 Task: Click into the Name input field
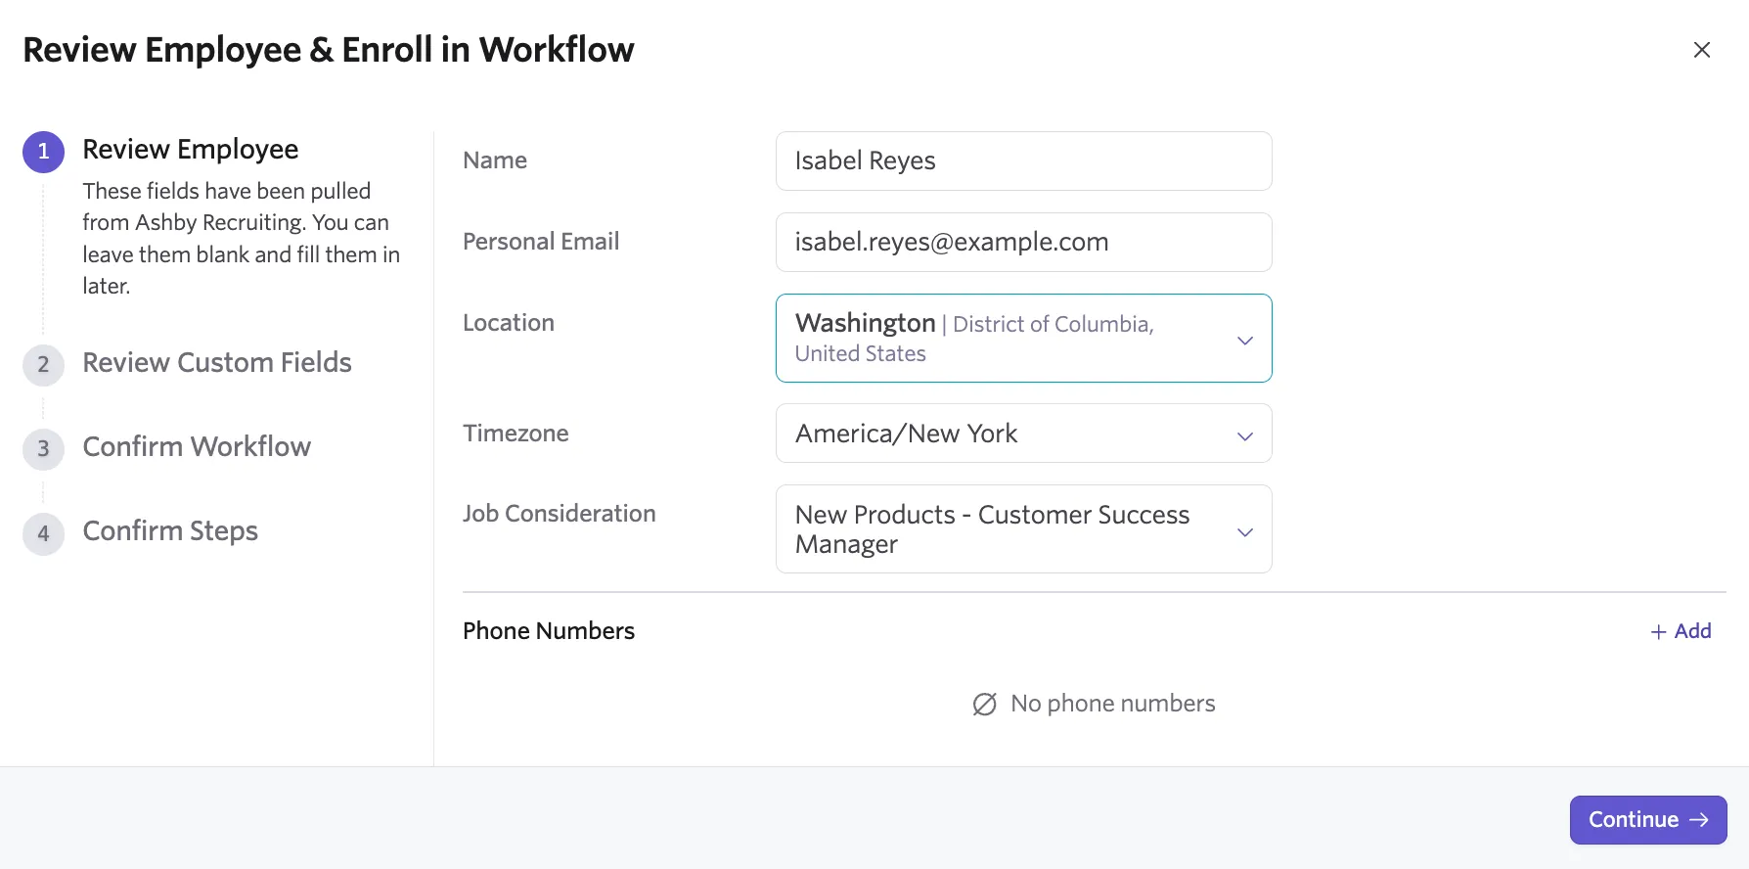(x=1023, y=161)
